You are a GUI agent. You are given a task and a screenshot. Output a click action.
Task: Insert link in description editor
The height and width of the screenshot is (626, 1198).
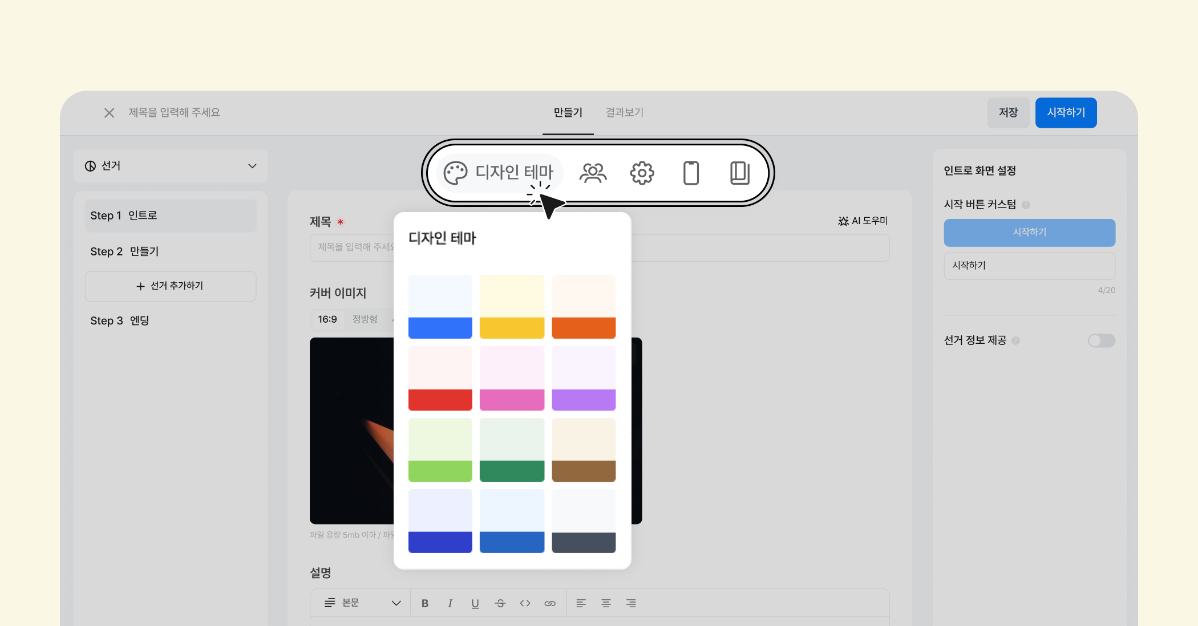(550, 603)
